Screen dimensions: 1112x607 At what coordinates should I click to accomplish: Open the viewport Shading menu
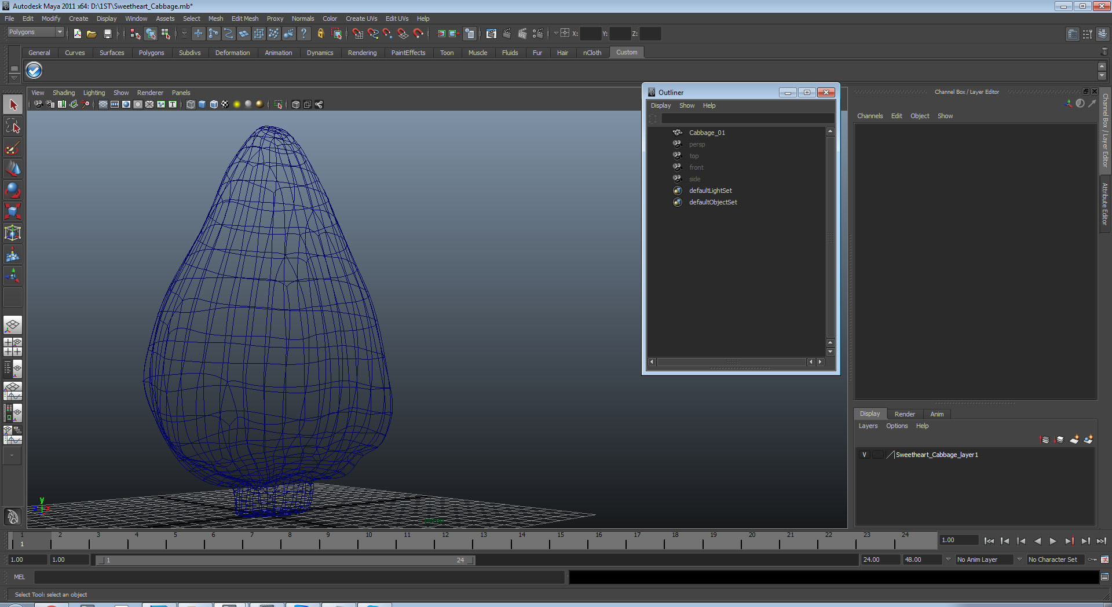(x=64, y=93)
